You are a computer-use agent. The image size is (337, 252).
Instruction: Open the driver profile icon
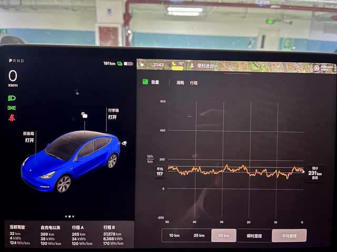(192, 65)
